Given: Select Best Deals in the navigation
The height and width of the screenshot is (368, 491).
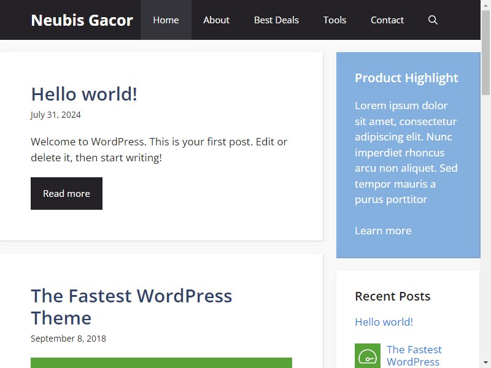Looking at the screenshot, I should click(x=276, y=20).
